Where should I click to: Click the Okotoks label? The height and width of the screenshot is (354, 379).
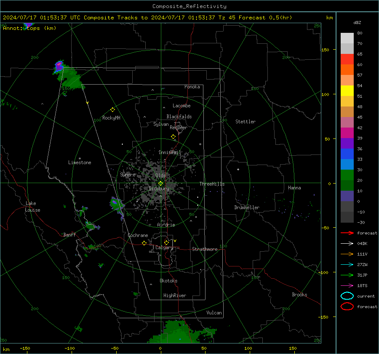[x=168, y=281]
